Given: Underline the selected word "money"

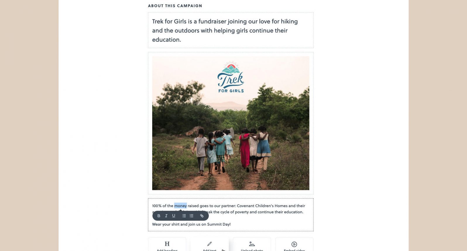Looking at the screenshot, I should tap(174, 216).
